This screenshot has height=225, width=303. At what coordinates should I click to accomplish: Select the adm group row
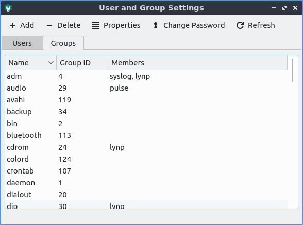point(146,76)
